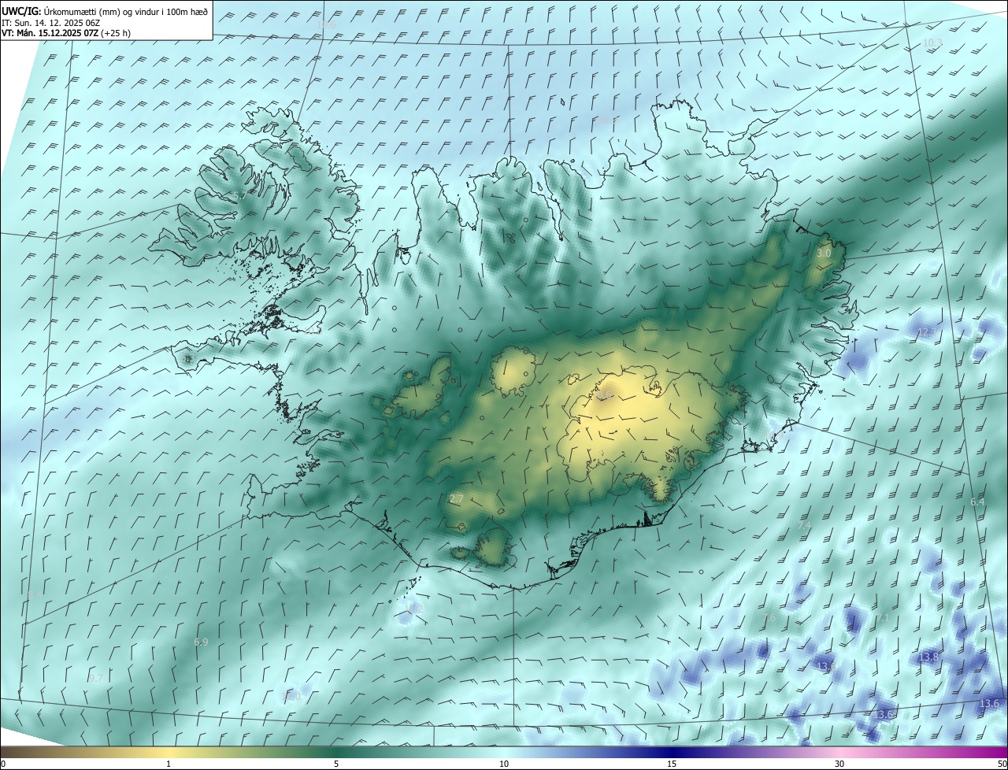Click the 8.4 value label on the map
1008x770 pixels.
tap(34, 595)
